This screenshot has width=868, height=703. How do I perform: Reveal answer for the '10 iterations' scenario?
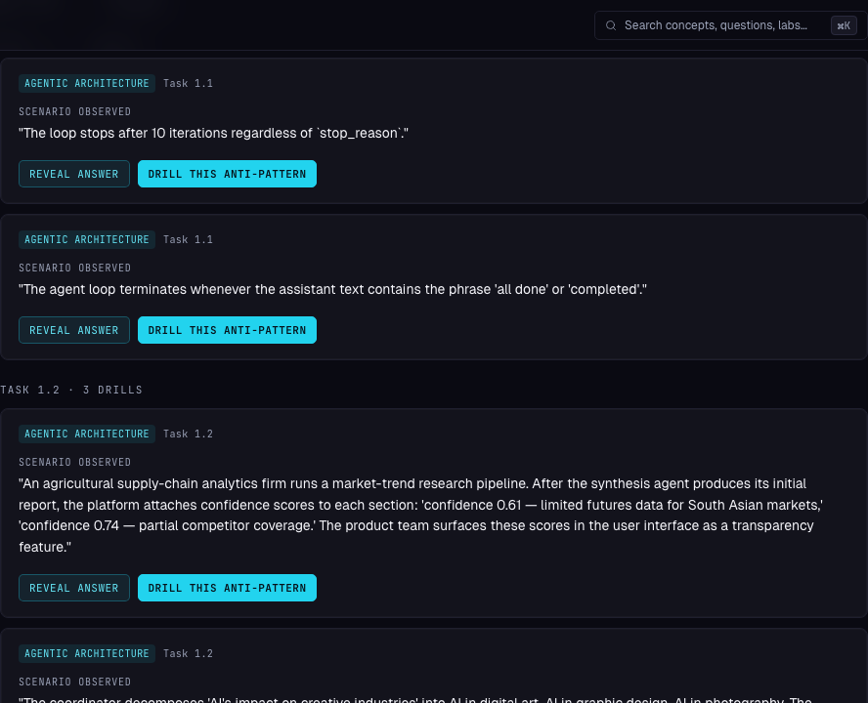(x=74, y=174)
